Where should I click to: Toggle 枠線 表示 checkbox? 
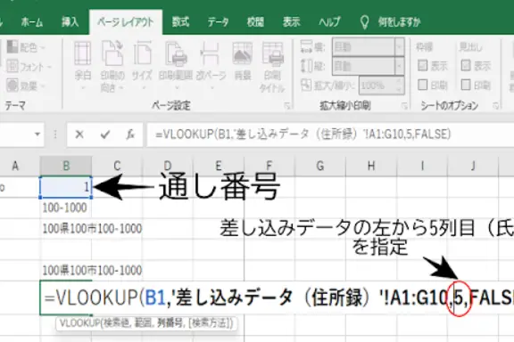click(423, 66)
